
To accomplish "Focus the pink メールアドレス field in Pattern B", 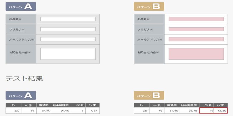I will tap(196, 39).
